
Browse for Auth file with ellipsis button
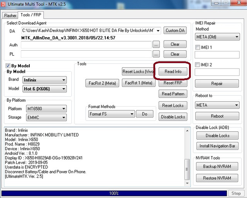(x=156, y=45)
